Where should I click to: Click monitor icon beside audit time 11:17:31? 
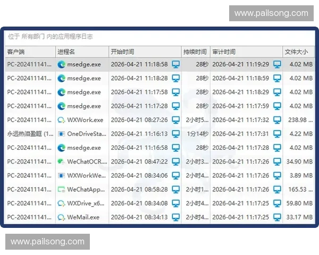pyautogui.click(x=277, y=134)
